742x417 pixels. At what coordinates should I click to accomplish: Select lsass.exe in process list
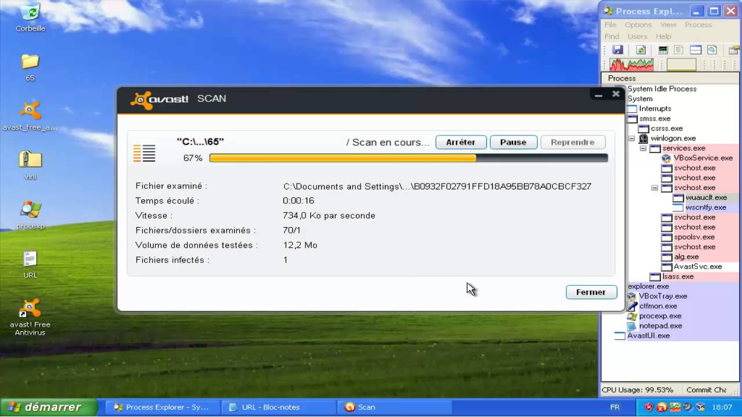678,277
